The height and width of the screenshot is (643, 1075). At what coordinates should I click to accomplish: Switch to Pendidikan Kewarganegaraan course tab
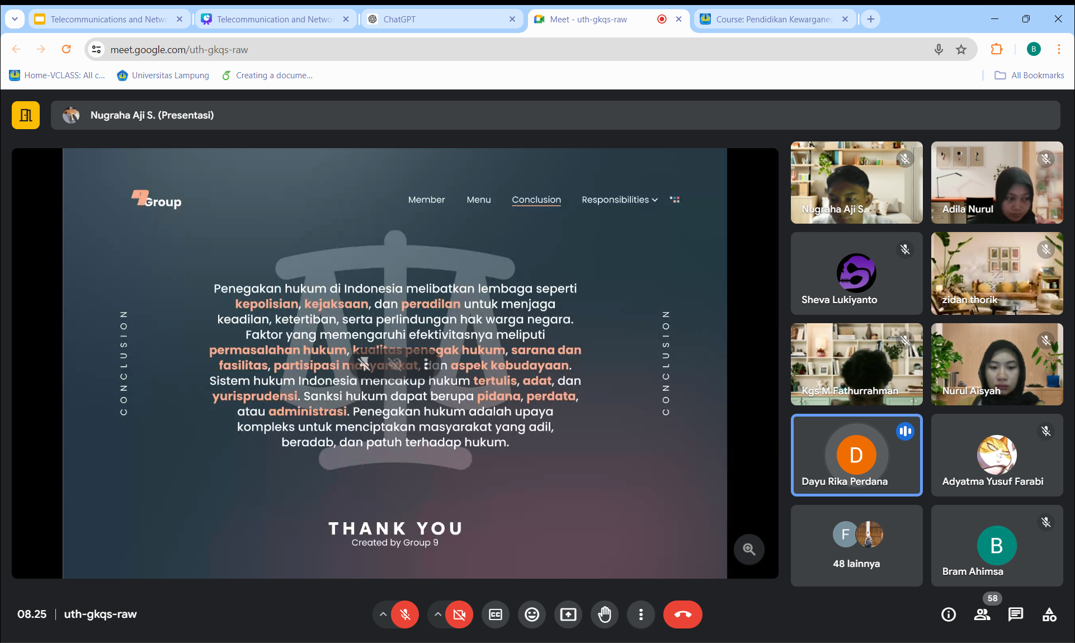pos(774,19)
